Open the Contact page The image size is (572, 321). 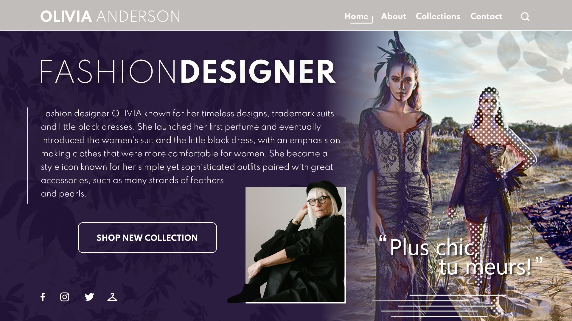click(486, 16)
